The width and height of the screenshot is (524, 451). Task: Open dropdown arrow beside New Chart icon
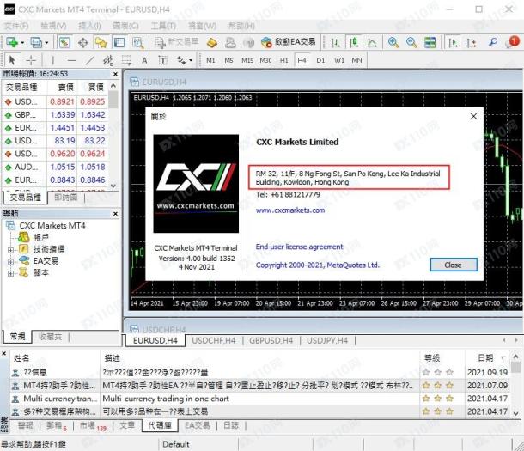click(x=22, y=43)
